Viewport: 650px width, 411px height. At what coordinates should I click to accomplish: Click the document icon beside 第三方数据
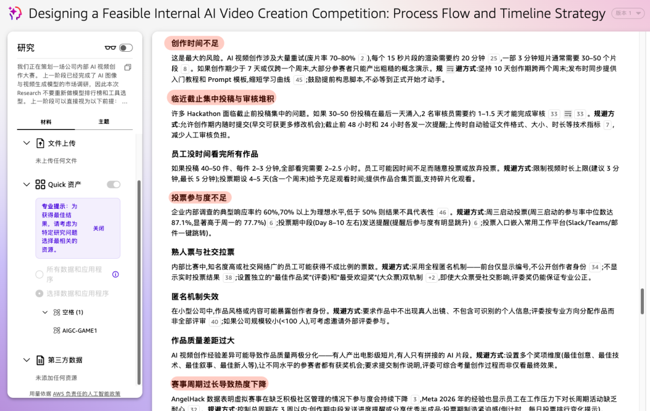pos(40,360)
